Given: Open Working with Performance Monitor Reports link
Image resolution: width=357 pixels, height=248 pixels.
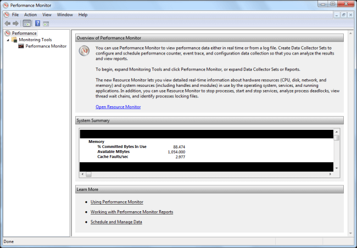Looking at the screenshot, I should coord(132,212).
